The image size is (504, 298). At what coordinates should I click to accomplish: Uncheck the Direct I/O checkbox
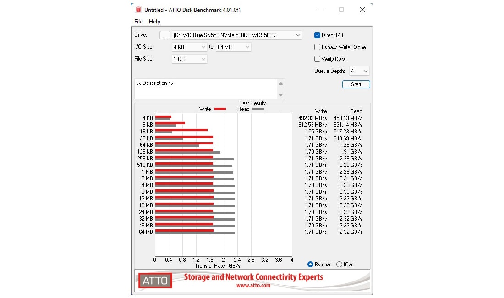point(317,35)
